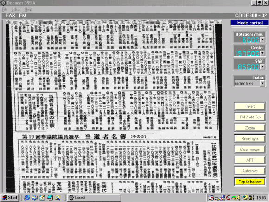The height and width of the screenshot is (202, 269).
Task: Open the Start menu
Action: click(x=10, y=197)
